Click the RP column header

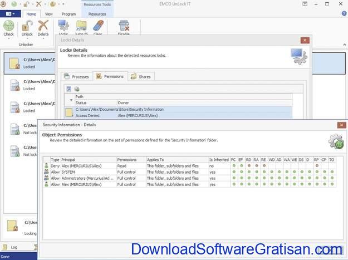point(316,160)
